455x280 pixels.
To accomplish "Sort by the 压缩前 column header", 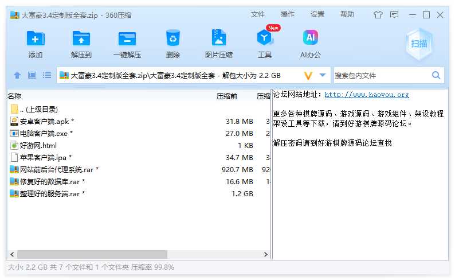I will (226, 96).
